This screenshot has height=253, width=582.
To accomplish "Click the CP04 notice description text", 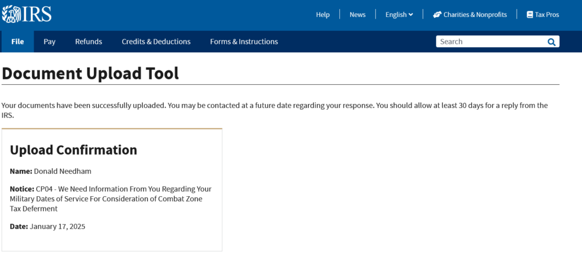I will coord(111,199).
